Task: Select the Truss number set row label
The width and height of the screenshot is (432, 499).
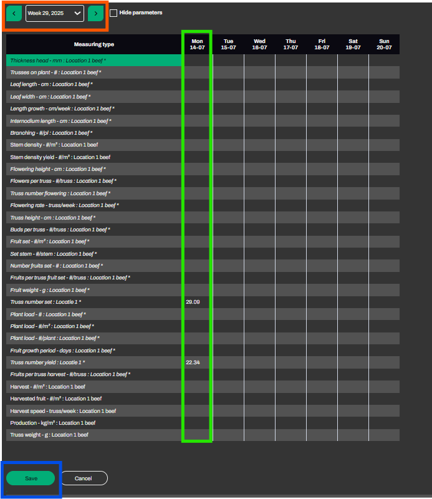Action: point(46,302)
